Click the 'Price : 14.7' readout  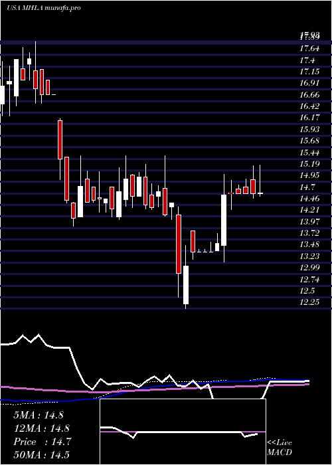pyautogui.click(x=42, y=442)
